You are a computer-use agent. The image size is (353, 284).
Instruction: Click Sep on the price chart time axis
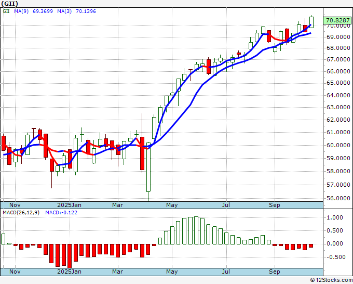coord(275,205)
